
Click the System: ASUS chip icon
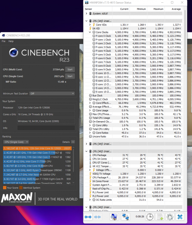(x=90, y=13)
